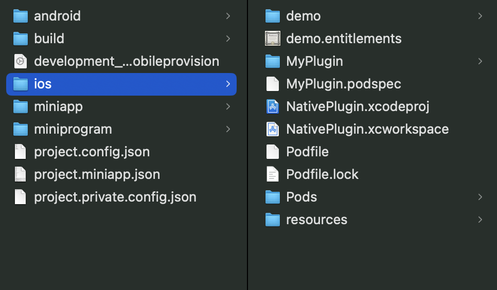497x290 pixels.
Task: Click the android folder icon
Action: pyautogui.click(x=20, y=16)
